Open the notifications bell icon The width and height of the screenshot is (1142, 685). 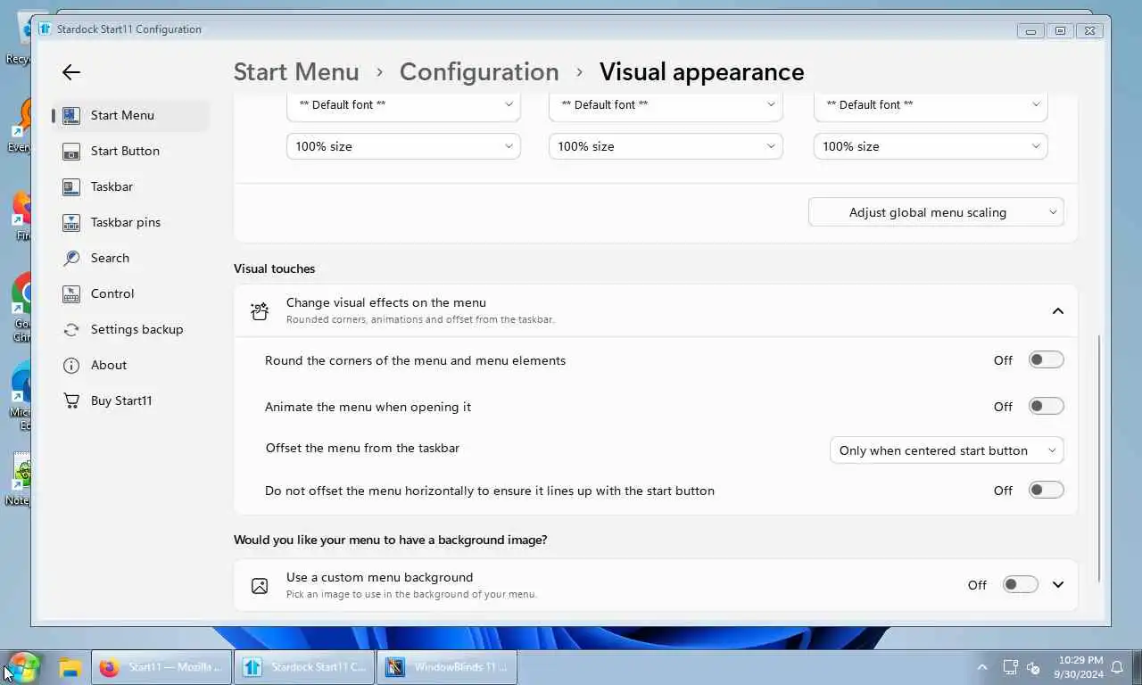pos(1117,667)
